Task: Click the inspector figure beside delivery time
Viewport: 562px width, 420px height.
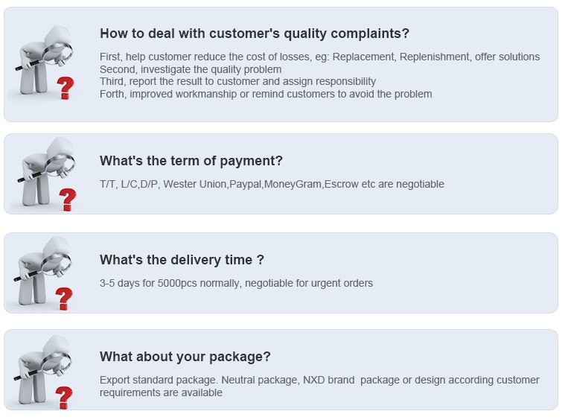Action: (42, 270)
